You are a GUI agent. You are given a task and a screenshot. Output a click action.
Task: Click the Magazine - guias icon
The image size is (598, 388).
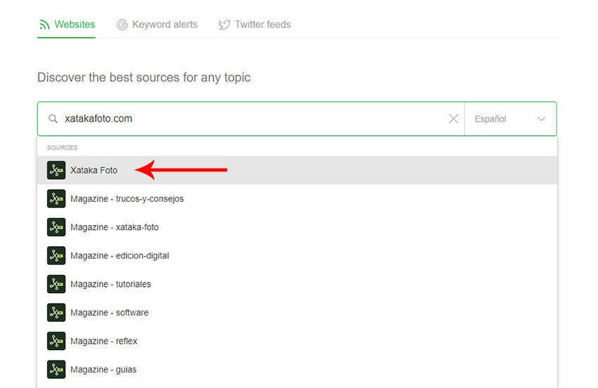tap(56, 370)
